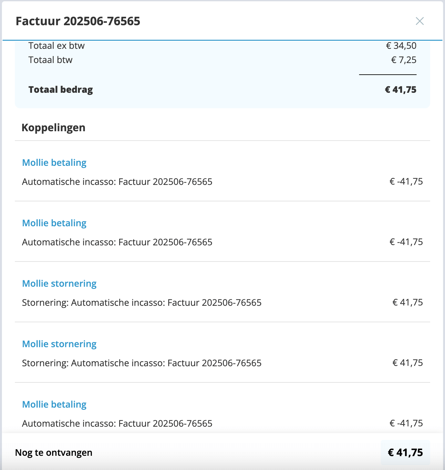Click the Nog te ontvangen € 41,75 box
The height and width of the screenshot is (470, 445).
point(405,453)
